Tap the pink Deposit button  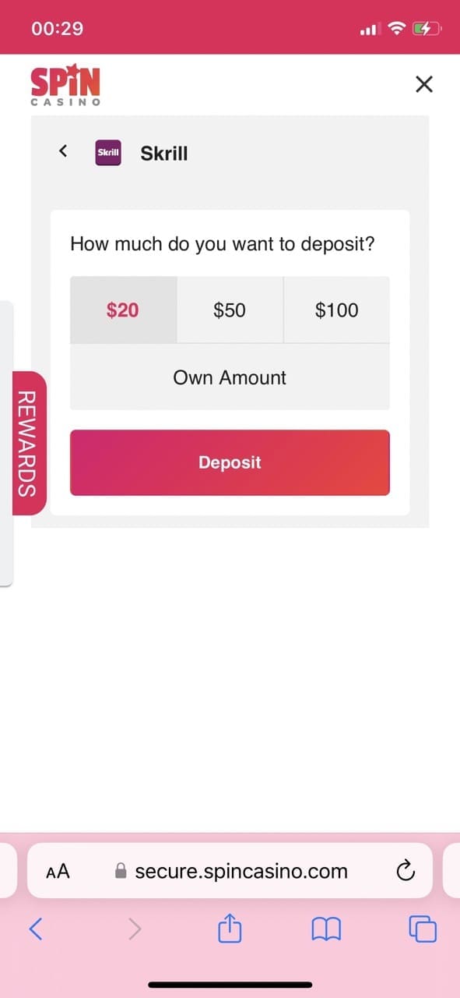(x=230, y=462)
